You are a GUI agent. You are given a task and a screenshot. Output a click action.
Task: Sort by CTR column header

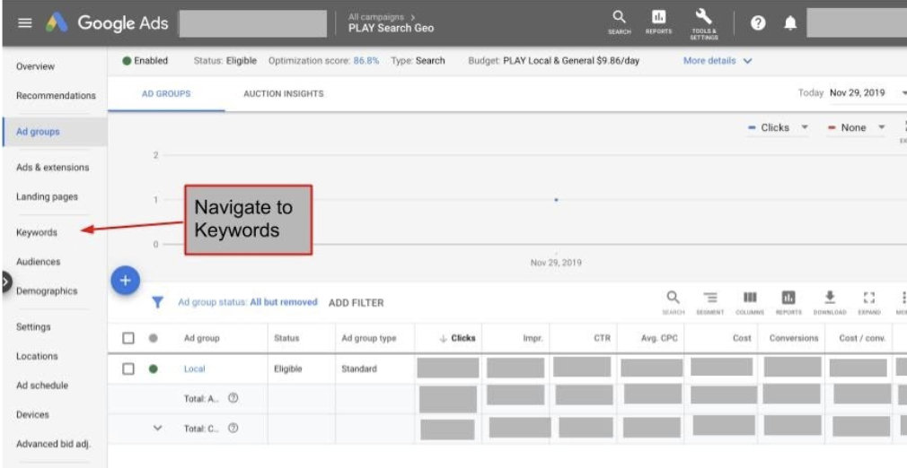click(602, 338)
